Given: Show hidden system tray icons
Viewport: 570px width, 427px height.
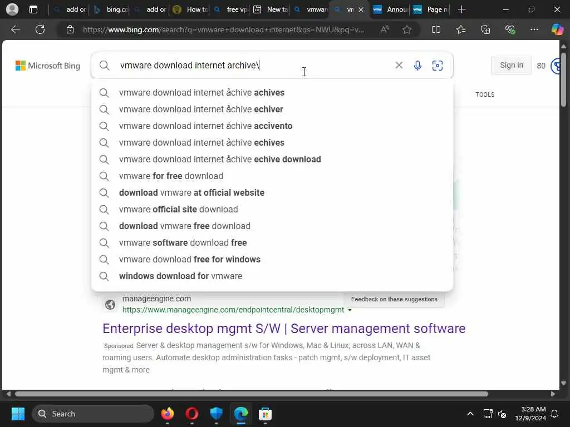Looking at the screenshot, I should click(470, 414).
